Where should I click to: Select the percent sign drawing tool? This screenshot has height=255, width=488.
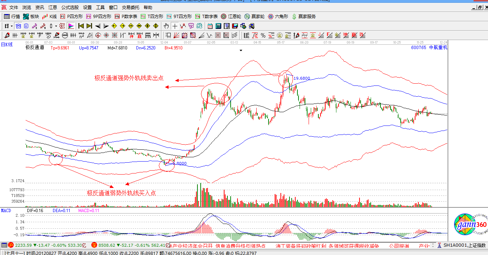(x=263, y=35)
